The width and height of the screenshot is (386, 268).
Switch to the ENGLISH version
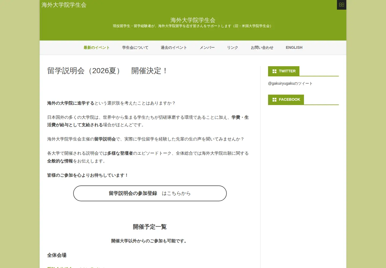(294, 48)
